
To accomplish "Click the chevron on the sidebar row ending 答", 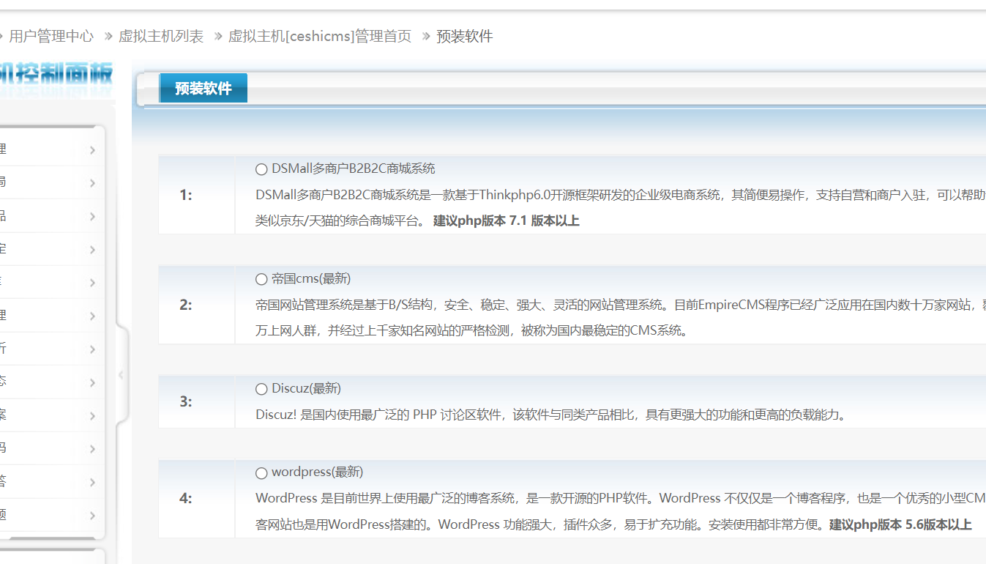I will [92, 482].
